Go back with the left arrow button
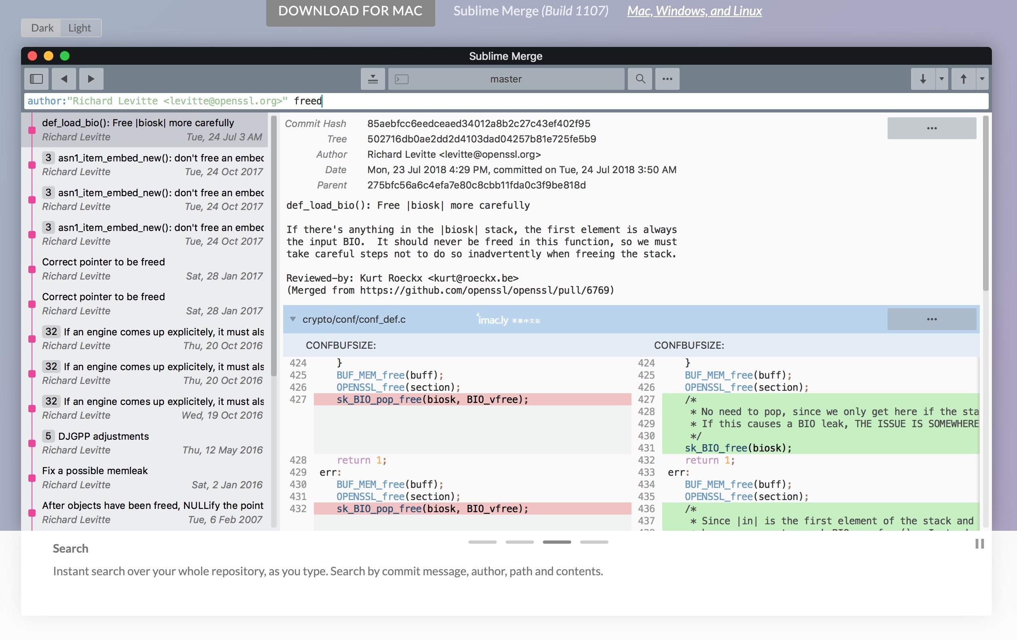The height and width of the screenshot is (640, 1017). click(64, 78)
